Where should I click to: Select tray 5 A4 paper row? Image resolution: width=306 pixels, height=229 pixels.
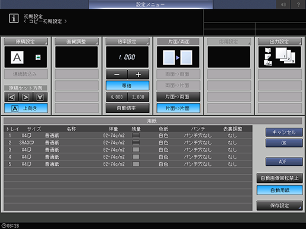(x=128, y=164)
